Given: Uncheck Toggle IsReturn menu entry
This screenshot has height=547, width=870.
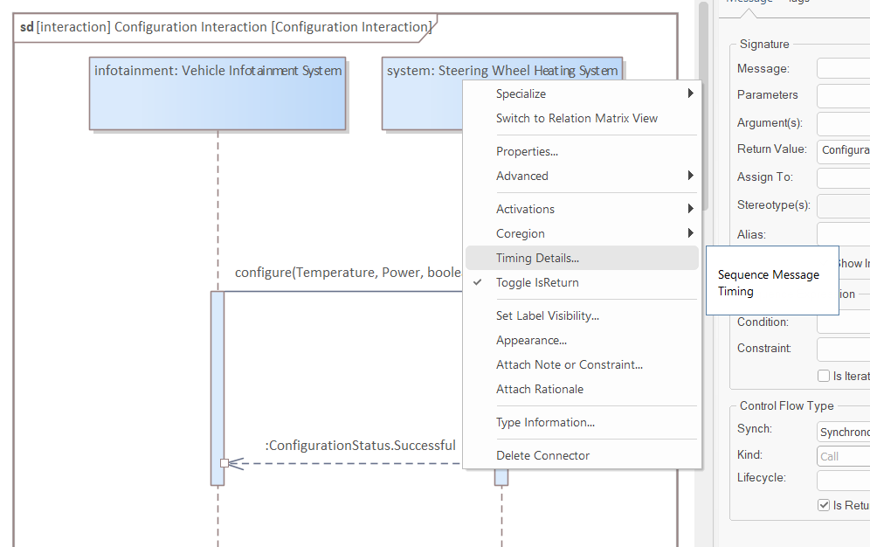Looking at the screenshot, I should (x=537, y=282).
